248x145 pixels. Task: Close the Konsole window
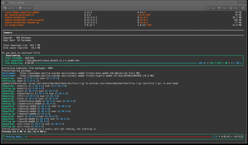point(245,3)
